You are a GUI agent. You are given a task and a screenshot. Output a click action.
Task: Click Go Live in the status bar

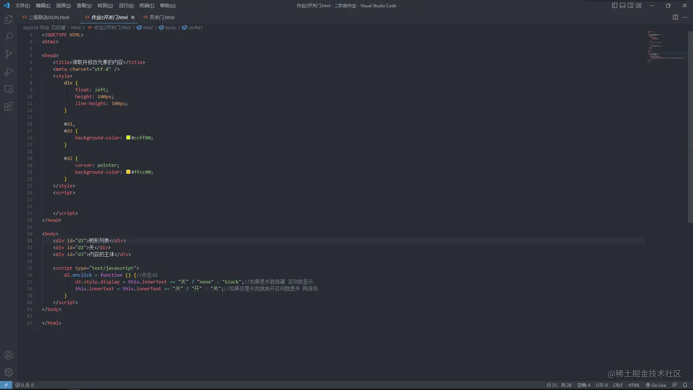(x=656, y=385)
